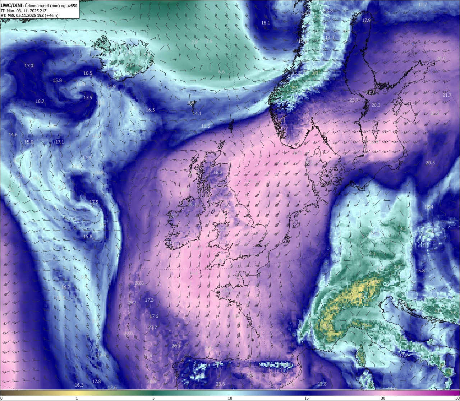Image resolution: width=460 pixels, height=401 pixels.
Task: Click the 16.3 value on the map
Action: (79, 385)
